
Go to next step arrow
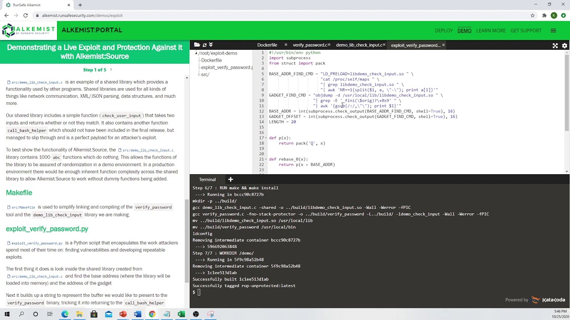click(111, 70)
